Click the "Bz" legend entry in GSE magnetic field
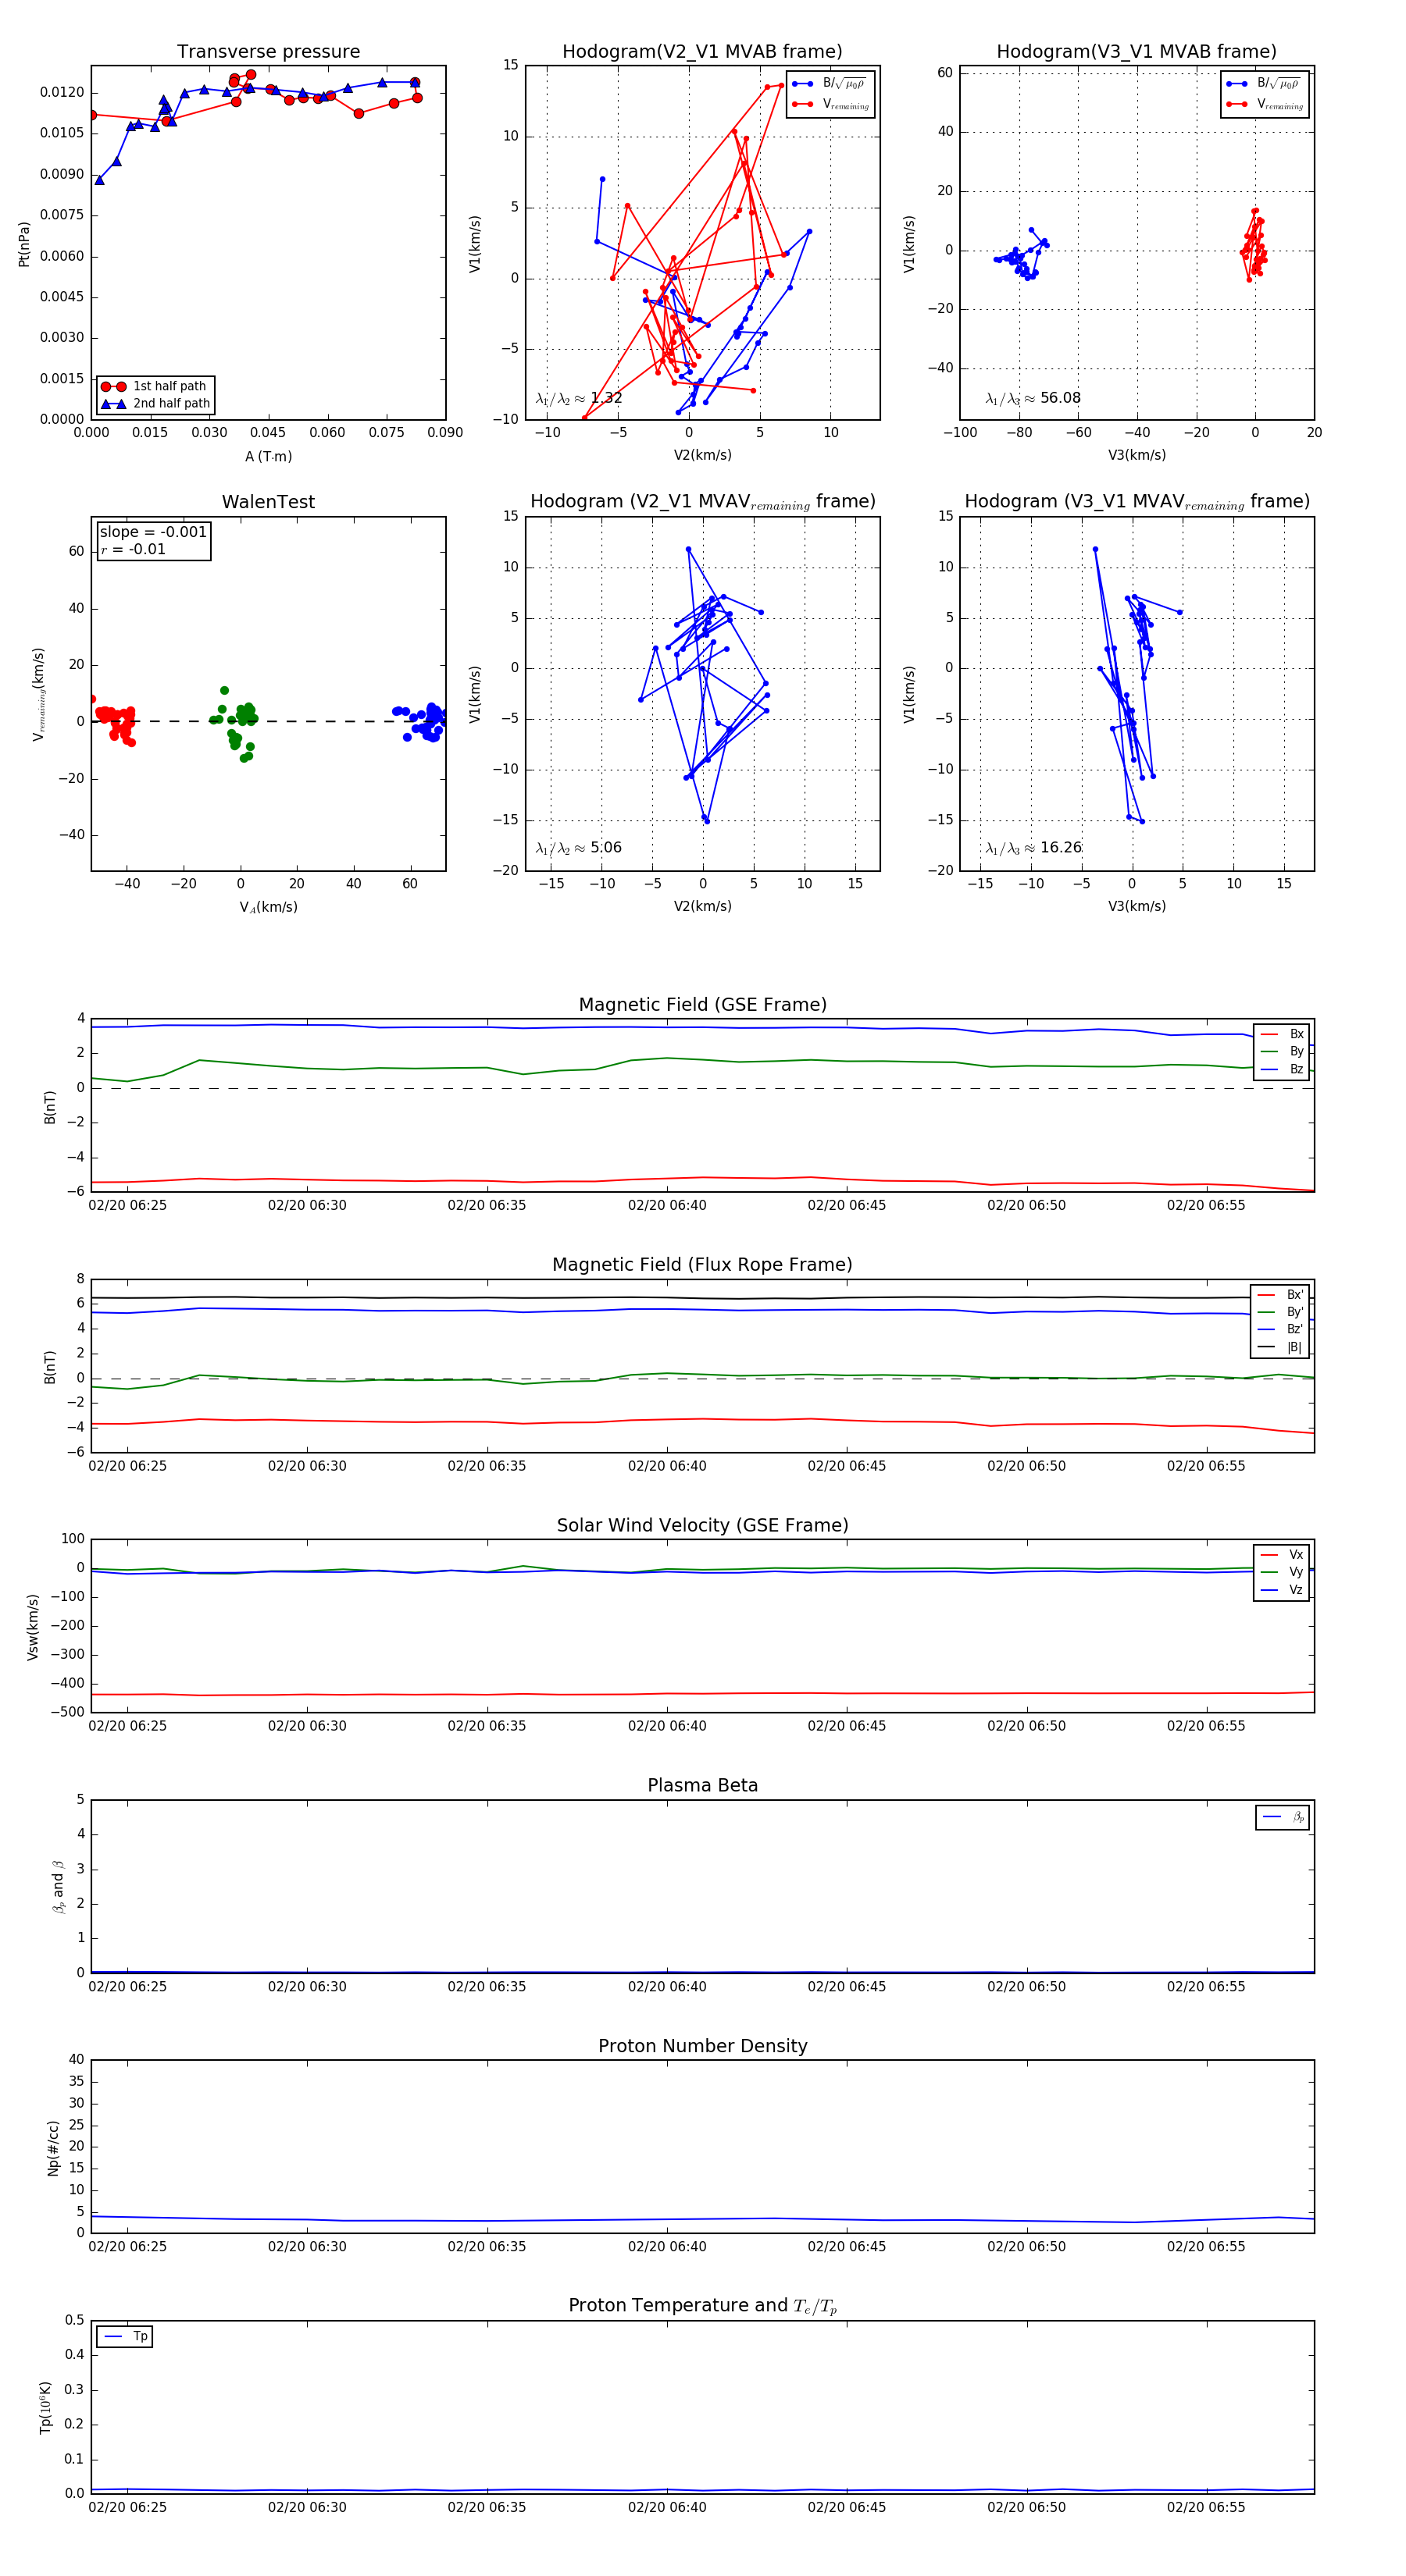The image size is (1406, 2576). pos(1282,1070)
